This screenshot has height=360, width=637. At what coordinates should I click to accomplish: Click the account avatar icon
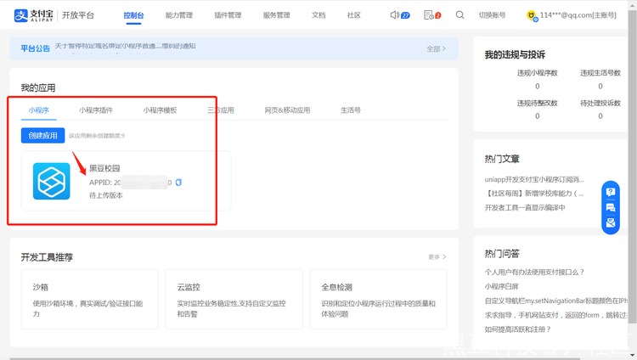click(x=532, y=16)
